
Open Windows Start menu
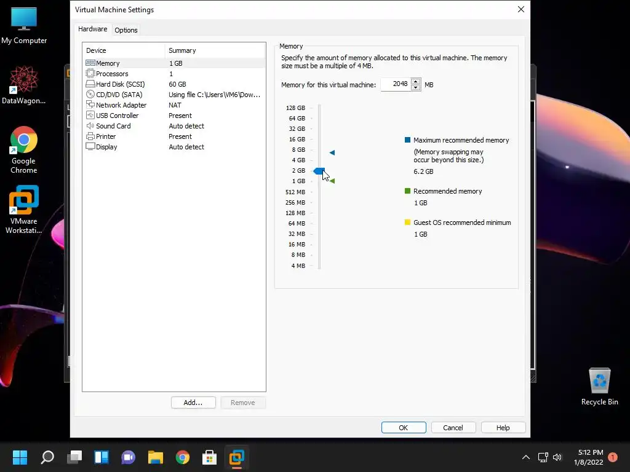point(20,457)
